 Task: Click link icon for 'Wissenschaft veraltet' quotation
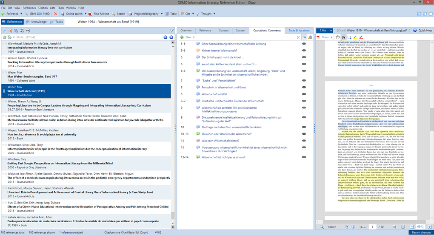point(304,94)
